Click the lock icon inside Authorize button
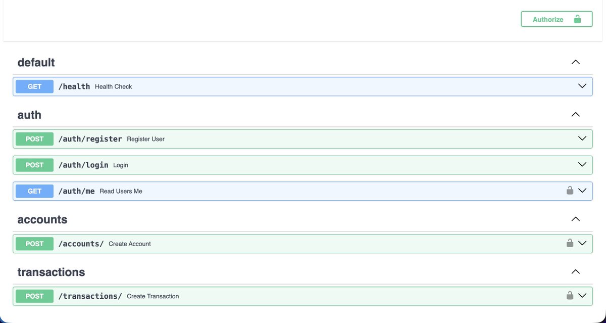This screenshot has width=606, height=323. (x=577, y=19)
